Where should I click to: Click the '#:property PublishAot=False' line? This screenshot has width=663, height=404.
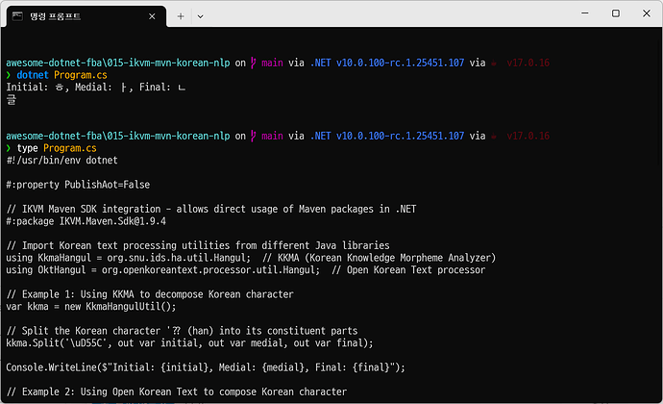tap(78, 185)
